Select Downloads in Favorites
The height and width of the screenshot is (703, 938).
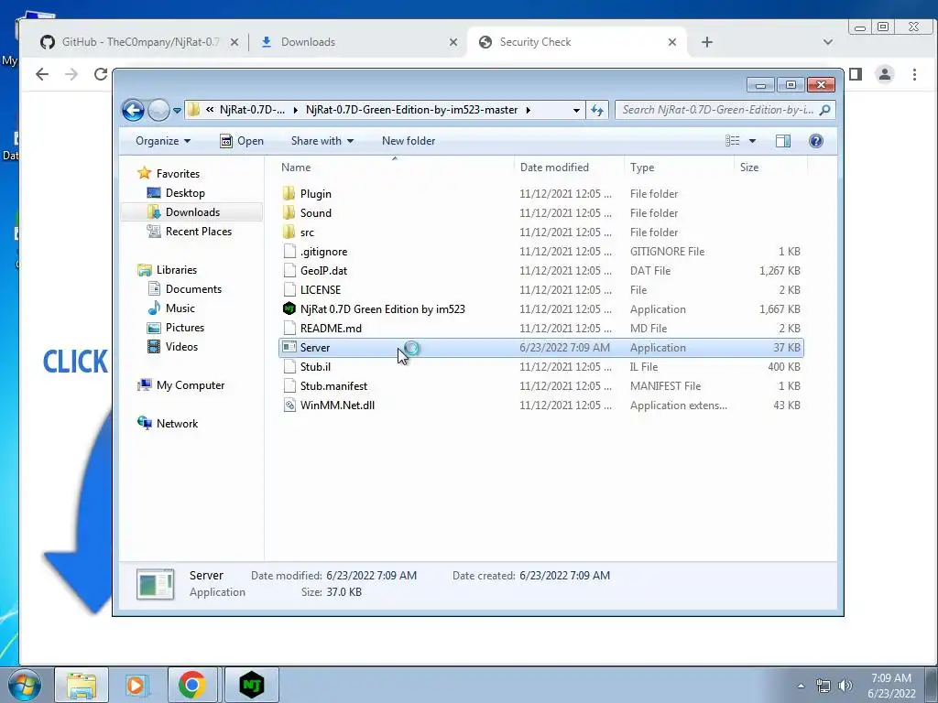(192, 212)
